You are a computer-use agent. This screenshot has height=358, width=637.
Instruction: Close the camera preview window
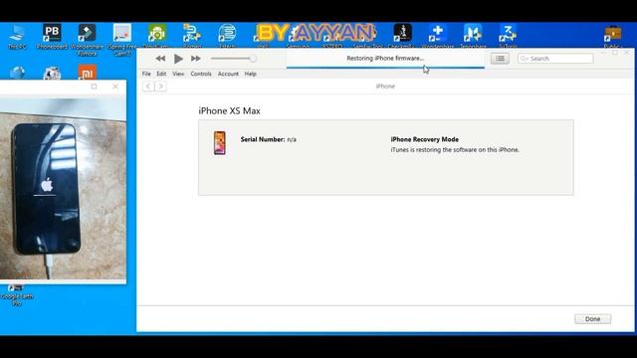point(115,87)
